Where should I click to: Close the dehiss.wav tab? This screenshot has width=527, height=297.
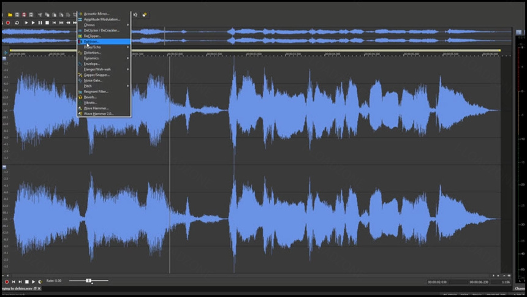(x=39, y=288)
